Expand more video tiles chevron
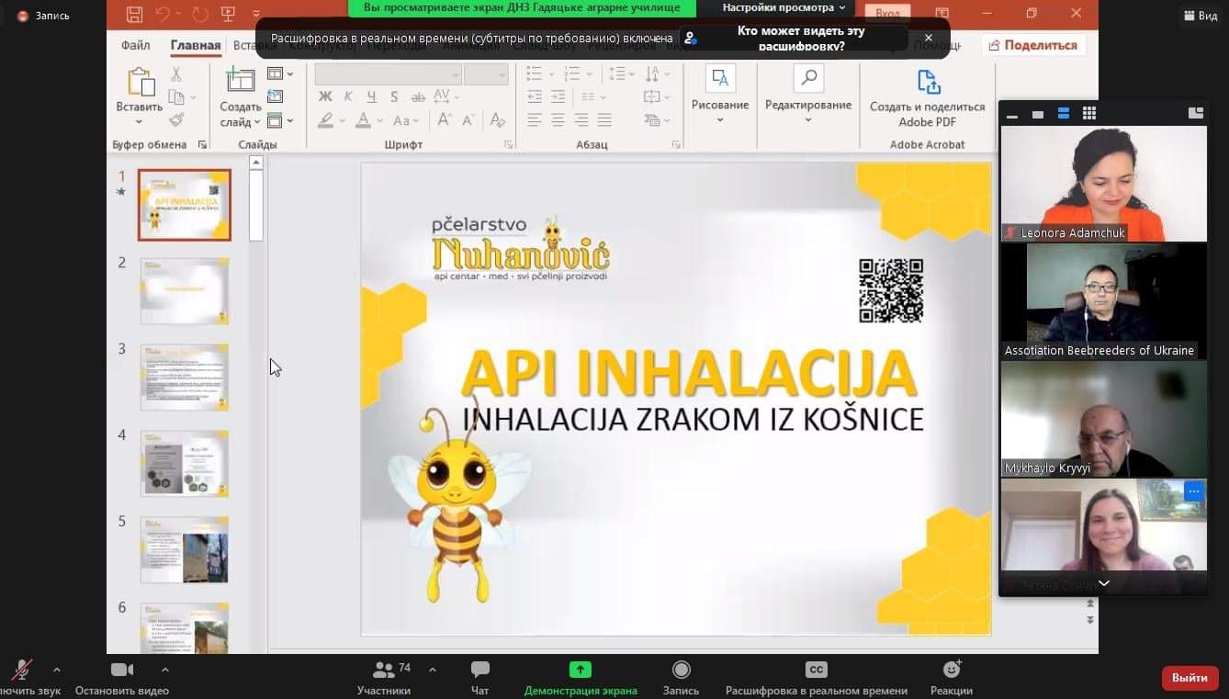This screenshot has width=1229, height=699. [x=1103, y=583]
